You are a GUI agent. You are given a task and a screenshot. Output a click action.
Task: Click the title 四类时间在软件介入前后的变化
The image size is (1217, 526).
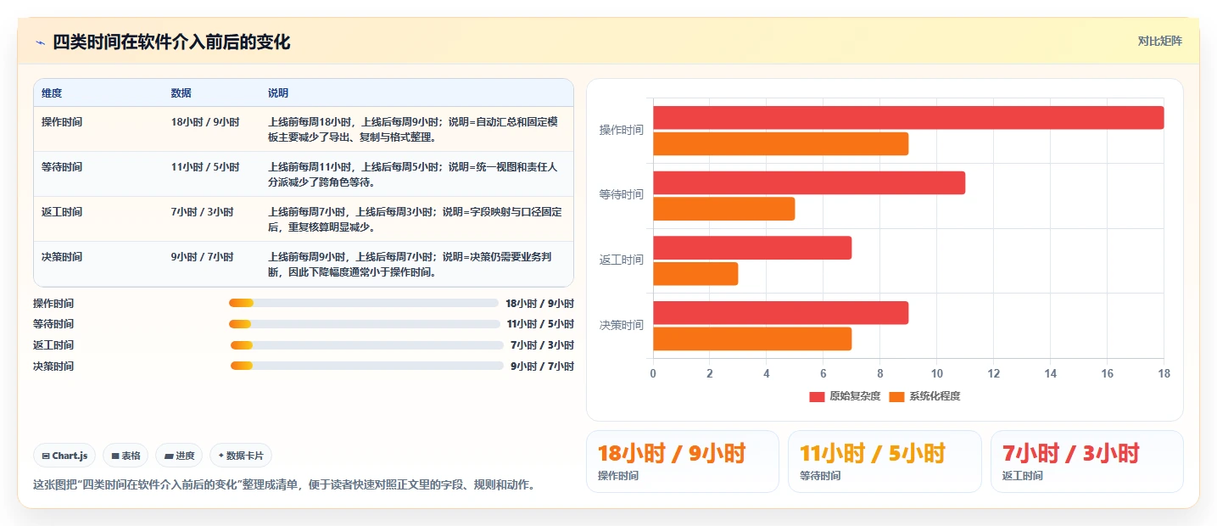[171, 42]
